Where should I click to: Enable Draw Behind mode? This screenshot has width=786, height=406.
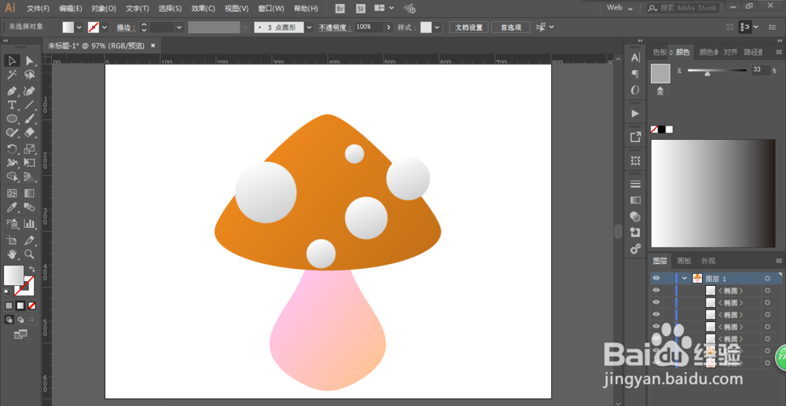(20, 320)
